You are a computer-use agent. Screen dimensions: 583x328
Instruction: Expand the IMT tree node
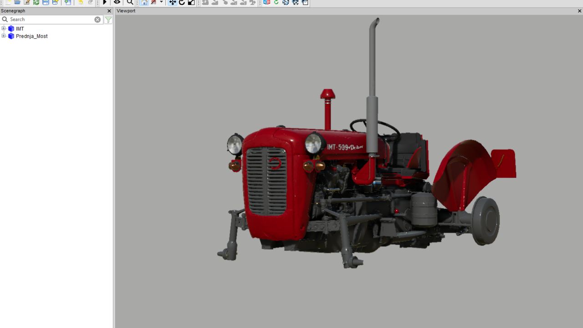4,29
